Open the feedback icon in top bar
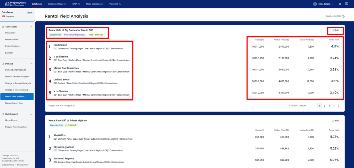The height and width of the screenshot is (168, 354). click(x=346, y=4)
